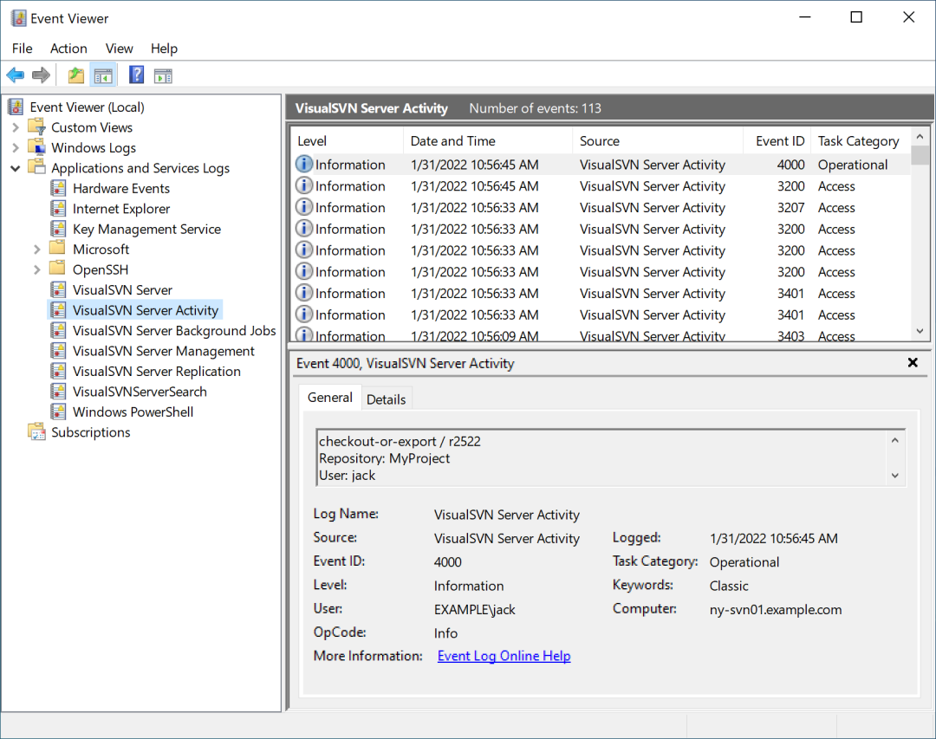
Task: Click the Logged value 1/31/2022 10:56:45 AM
Action: pos(774,538)
